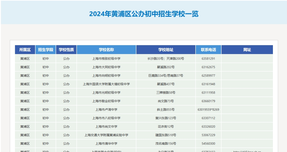The width and height of the screenshot is (287, 152).
Task: Click address 茂名南路156号
Action: point(166,143)
